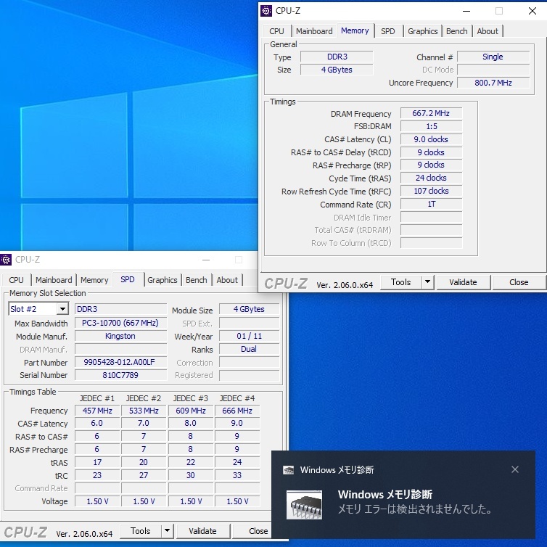Open the Mainboard tab in SPD window
Image resolution: width=547 pixels, height=547 pixels.
tap(54, 280)
